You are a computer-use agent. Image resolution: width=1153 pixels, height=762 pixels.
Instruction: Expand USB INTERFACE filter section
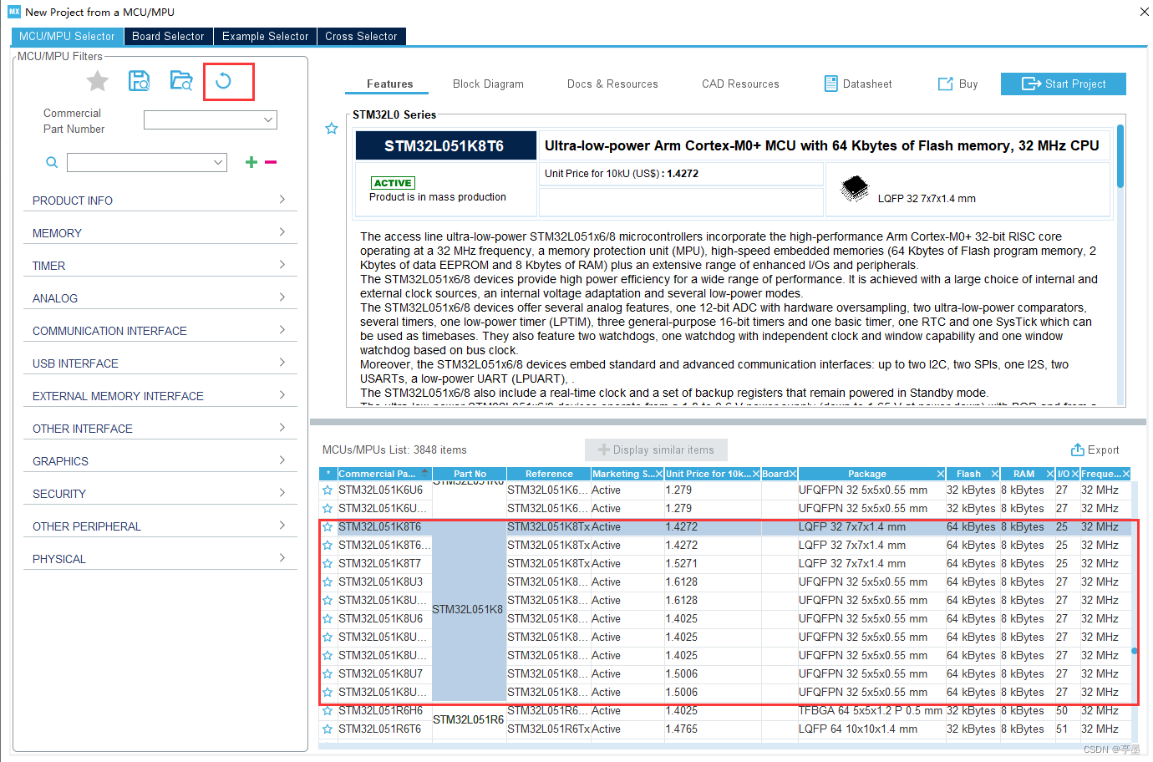click(160, 363)
